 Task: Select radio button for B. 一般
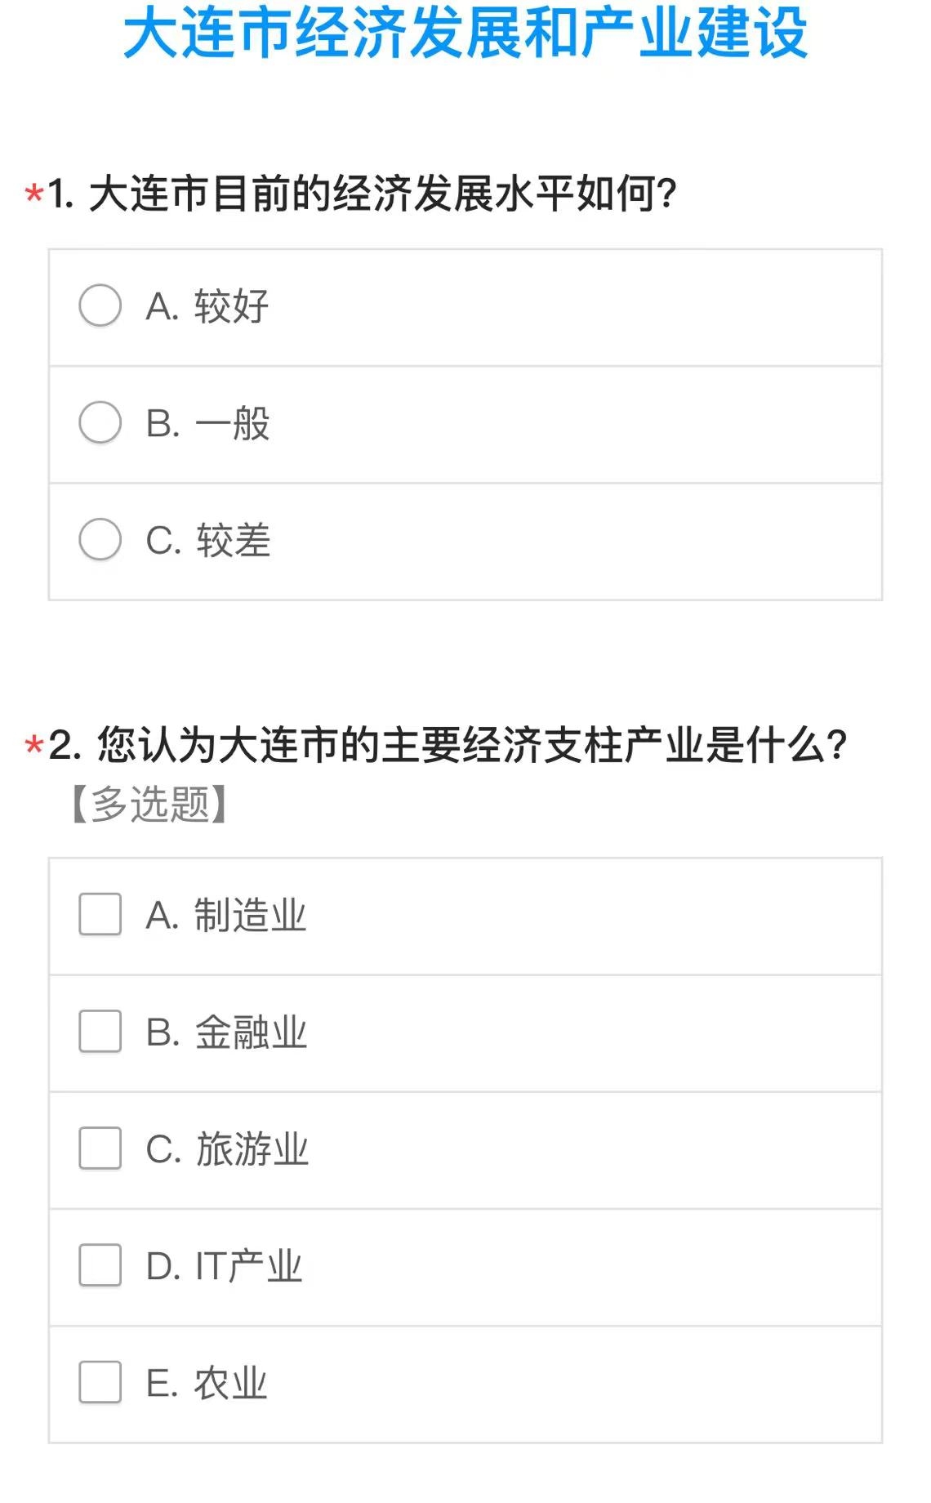[x=100, y=422]
